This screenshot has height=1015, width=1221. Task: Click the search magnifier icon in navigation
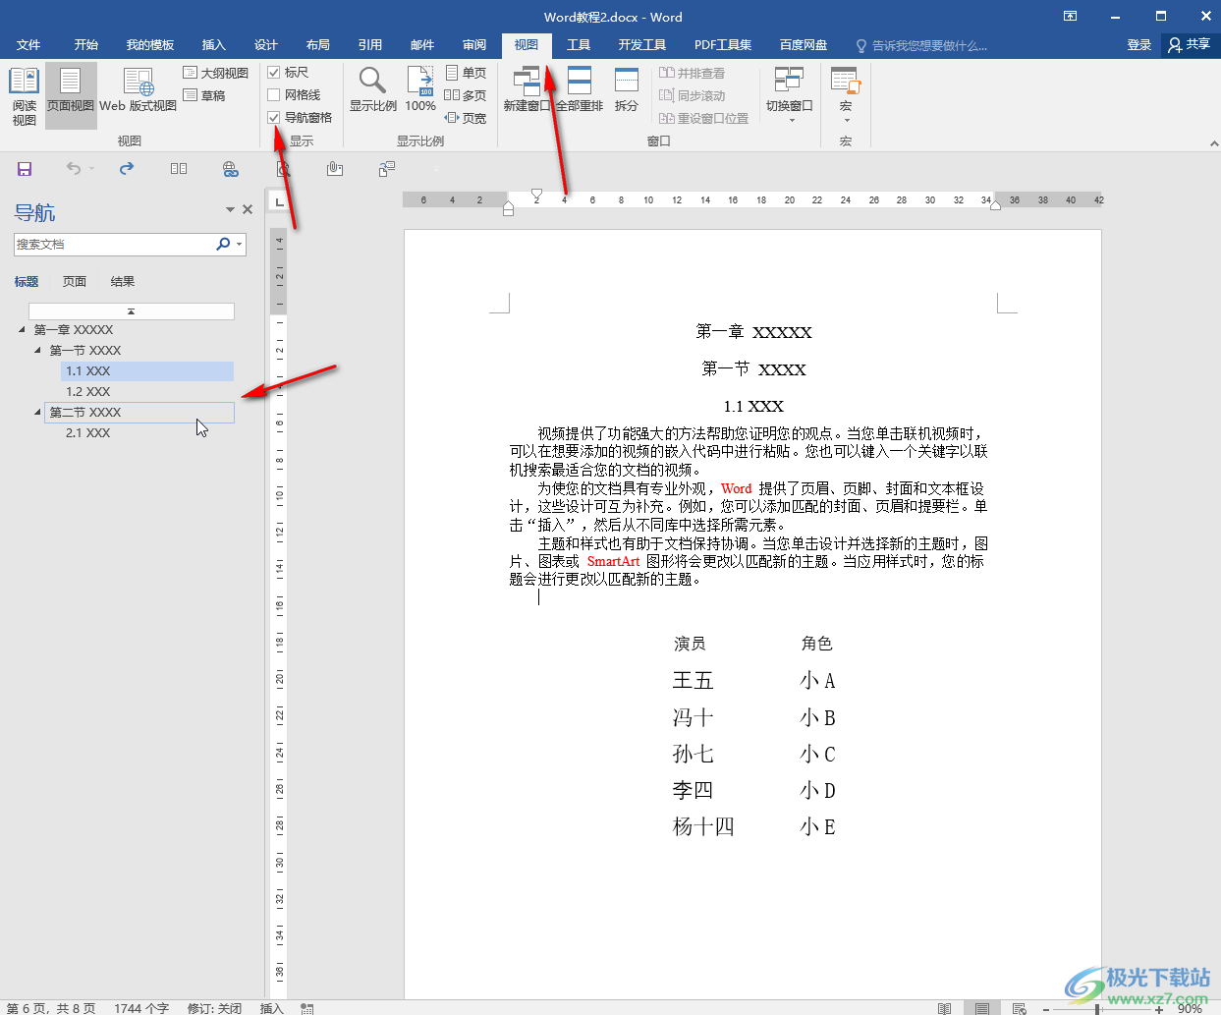[x=223, y=244]
